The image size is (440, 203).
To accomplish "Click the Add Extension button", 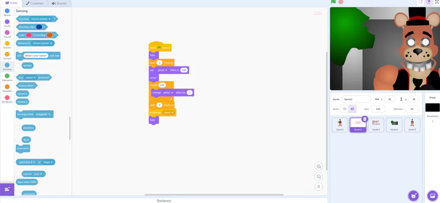I will click(x=7, y=189).
